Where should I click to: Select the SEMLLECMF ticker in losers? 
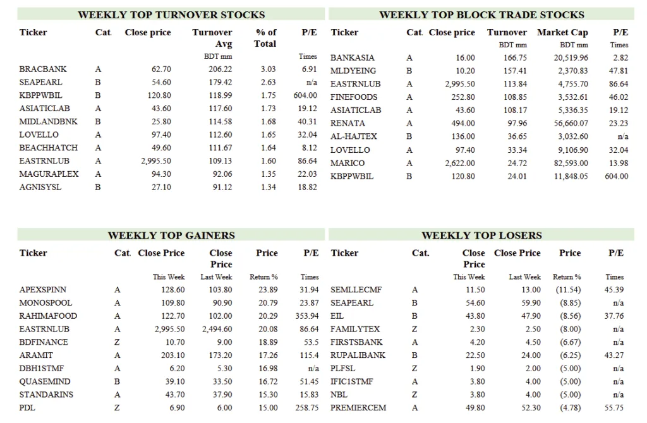pos(356,290)
